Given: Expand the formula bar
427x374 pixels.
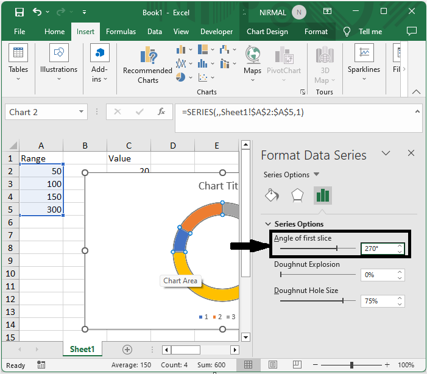Looking at the screenshot, I should [x=417, y=111].
